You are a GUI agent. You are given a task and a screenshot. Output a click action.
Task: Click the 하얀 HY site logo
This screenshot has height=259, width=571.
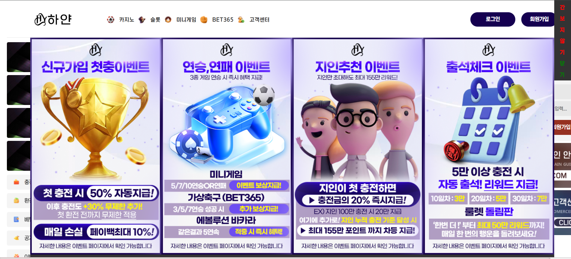(53, 19)
